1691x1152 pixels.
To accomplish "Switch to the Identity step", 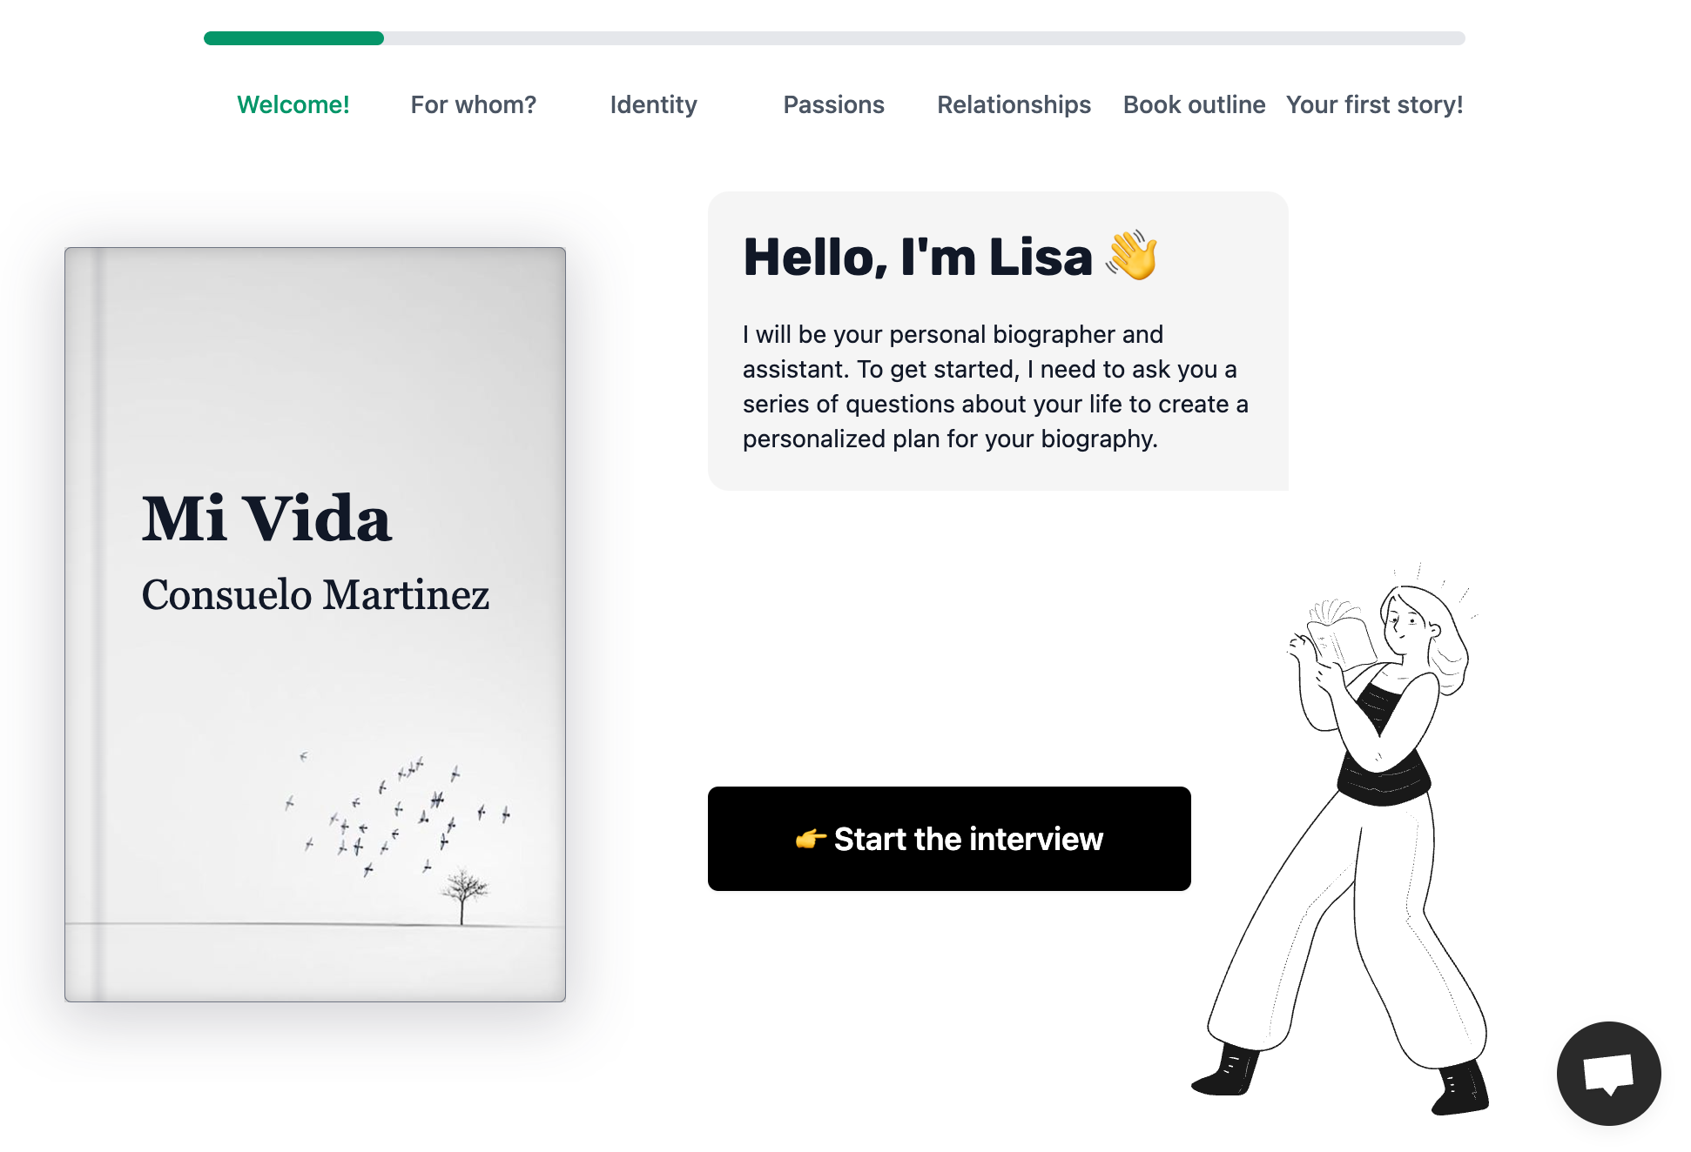I will 654,104.
